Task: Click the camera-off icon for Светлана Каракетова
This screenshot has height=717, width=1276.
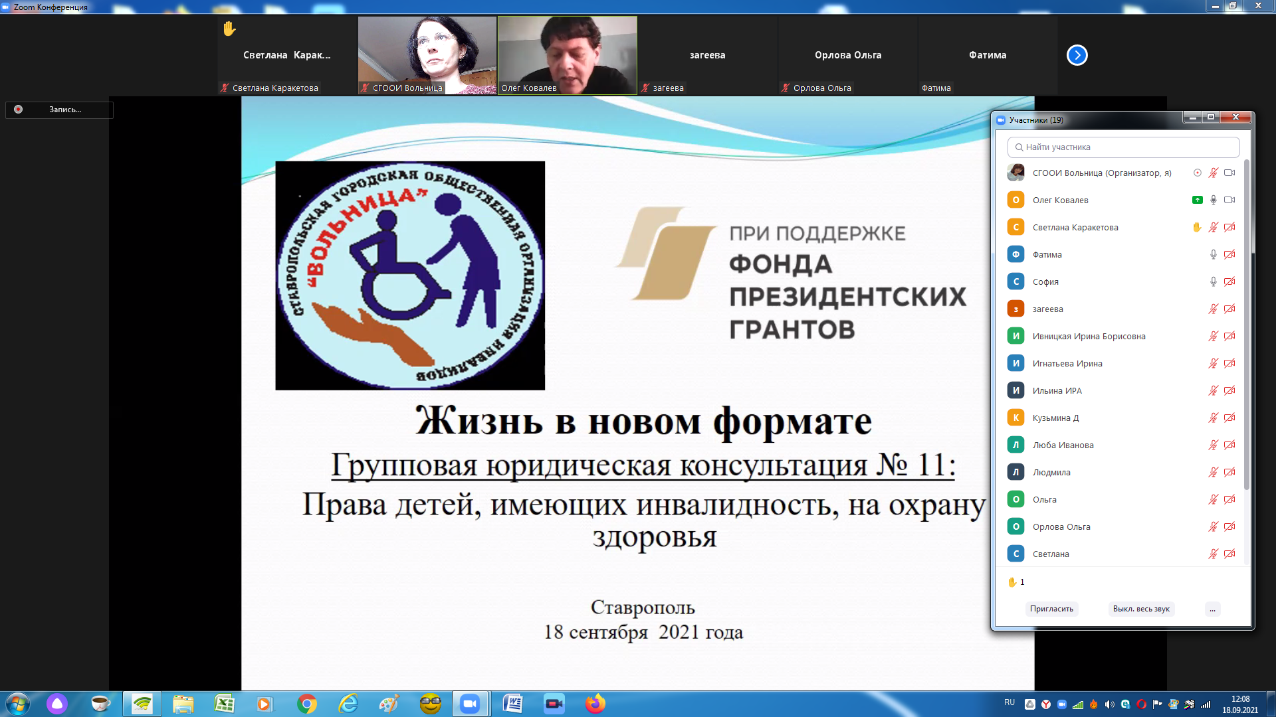Action: [x=1229, y=227]
